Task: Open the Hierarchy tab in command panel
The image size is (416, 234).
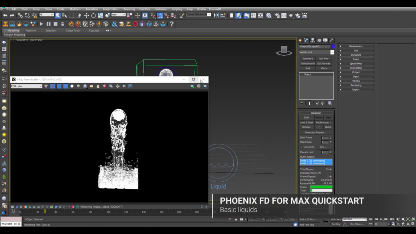Action: click(313, 40)
